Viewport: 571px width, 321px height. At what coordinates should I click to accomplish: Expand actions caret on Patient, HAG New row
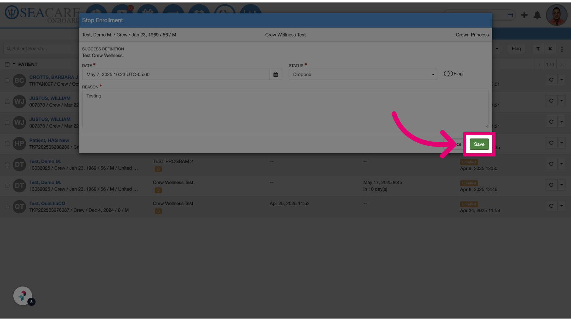coord(561,143)
